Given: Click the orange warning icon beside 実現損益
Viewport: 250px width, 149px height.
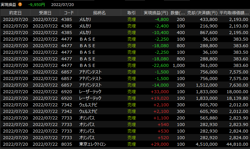Looking at the screenshot, I should point(20,4).
